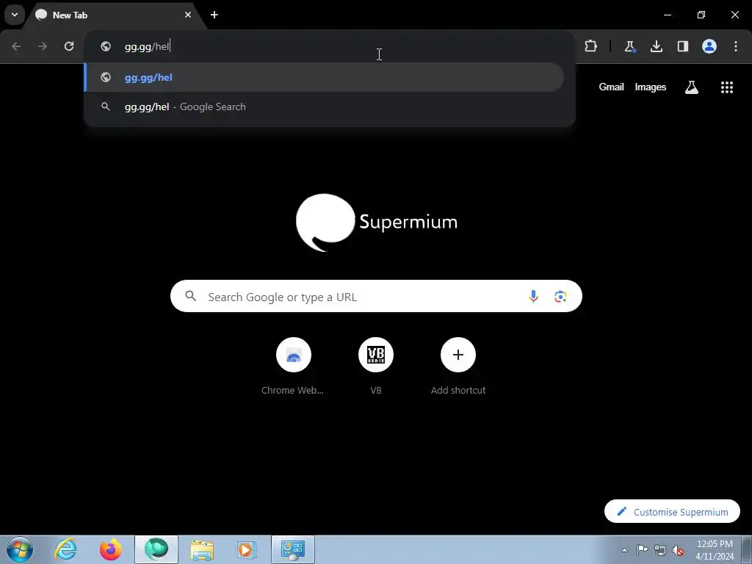Open the Control Panel taskbar item
Image resolution: width=752 pixels, height=564 pixels.
pyautogui.click(x=293, y=549)
